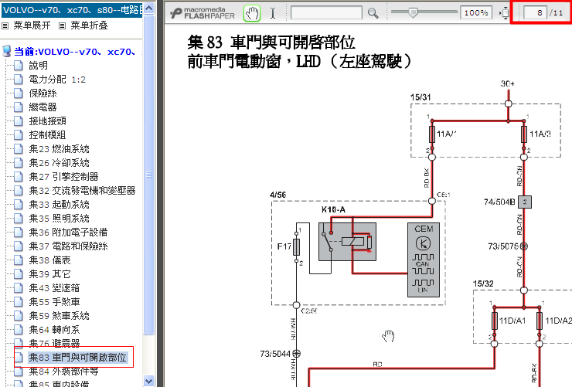Click the FlashPaper search text field

pos(326,13)
